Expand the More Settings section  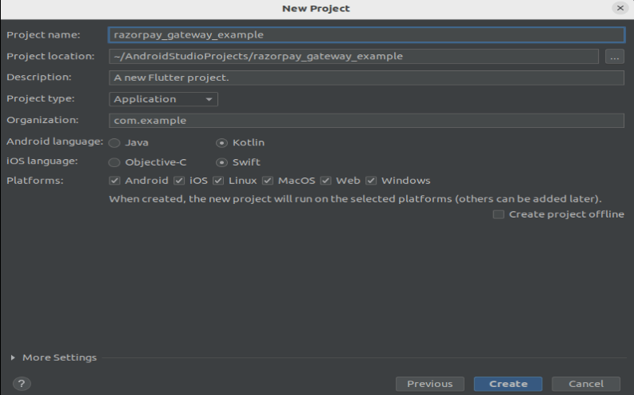click(13, 357)
